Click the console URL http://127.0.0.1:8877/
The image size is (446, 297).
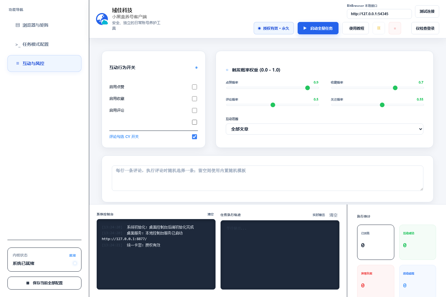tap(124, 239)
